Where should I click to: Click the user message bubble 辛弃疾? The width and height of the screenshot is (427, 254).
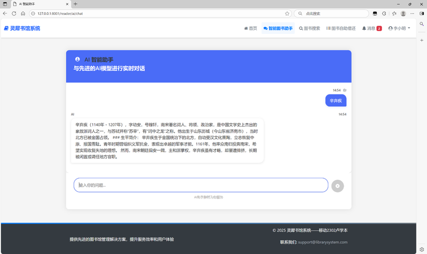336,101
